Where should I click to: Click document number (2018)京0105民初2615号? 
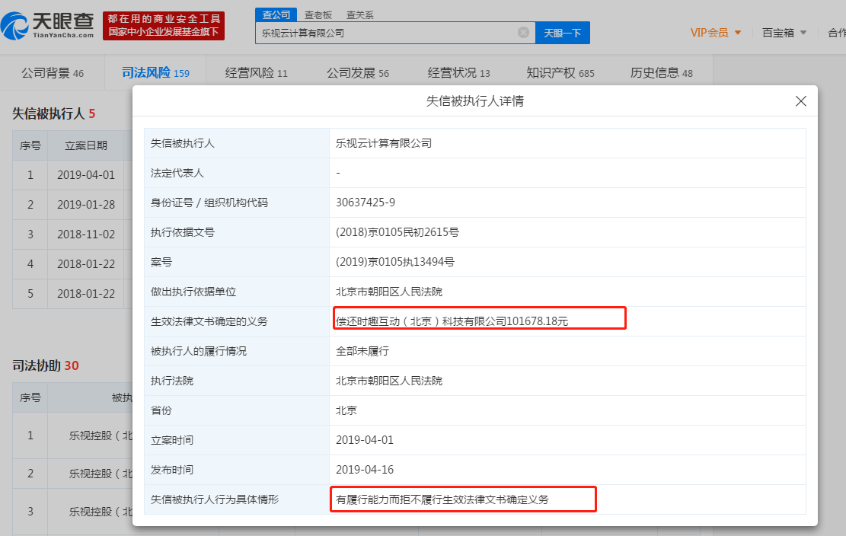[x=397, y=232]
